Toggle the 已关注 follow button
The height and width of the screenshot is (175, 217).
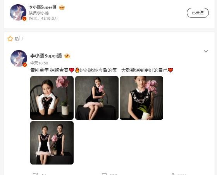coord(198,13)
